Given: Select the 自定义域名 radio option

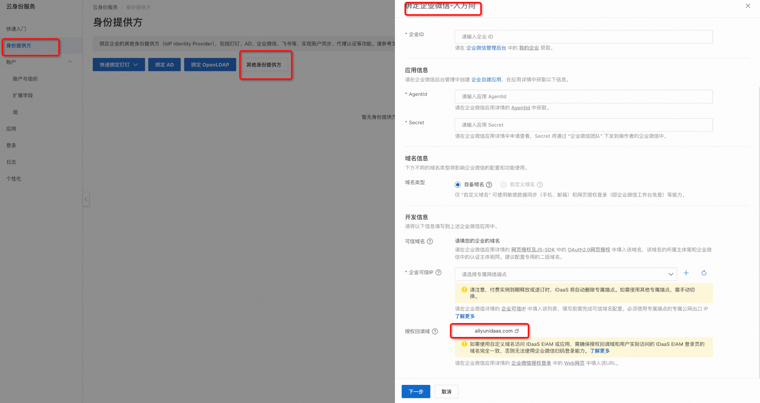Looking at the screenshot, I should (x=503, y=185).
